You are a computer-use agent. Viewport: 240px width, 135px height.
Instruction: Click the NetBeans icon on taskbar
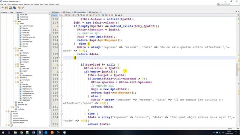click(x=40, y=132)
